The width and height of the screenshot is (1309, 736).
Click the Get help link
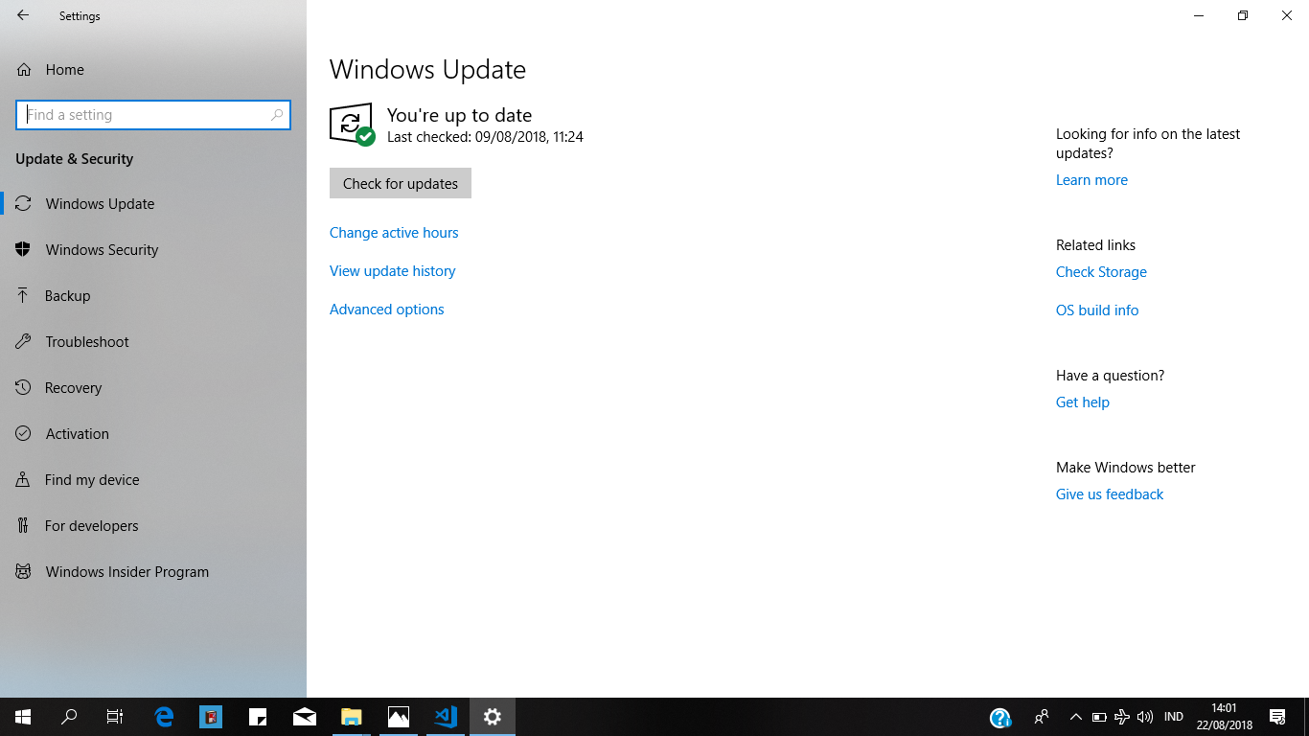tap(1083, 402)
